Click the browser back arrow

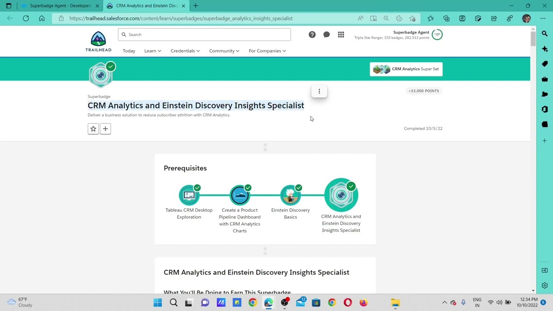pyautogui.click(x=10, y=18)
